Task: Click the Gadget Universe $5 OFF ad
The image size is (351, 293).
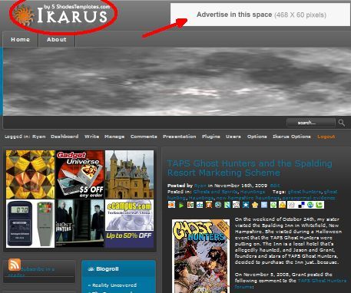Action: click(x=80, y=174)
